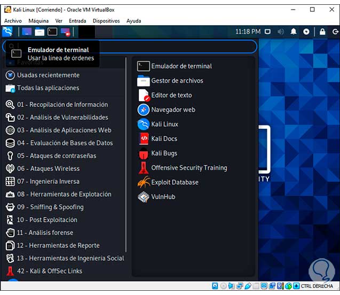This screenshot has height=295, width=340.
Task: Open 13 - Herramientas de Ingeniería Social
Action: [x=65, y=258]
